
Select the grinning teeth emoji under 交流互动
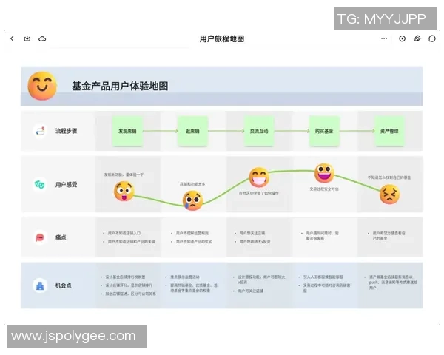[259, 177]
